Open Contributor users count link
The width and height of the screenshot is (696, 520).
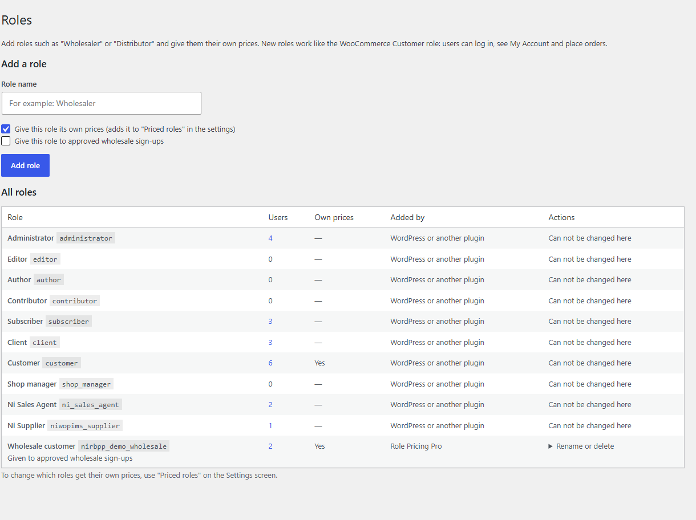pos(270,300)
